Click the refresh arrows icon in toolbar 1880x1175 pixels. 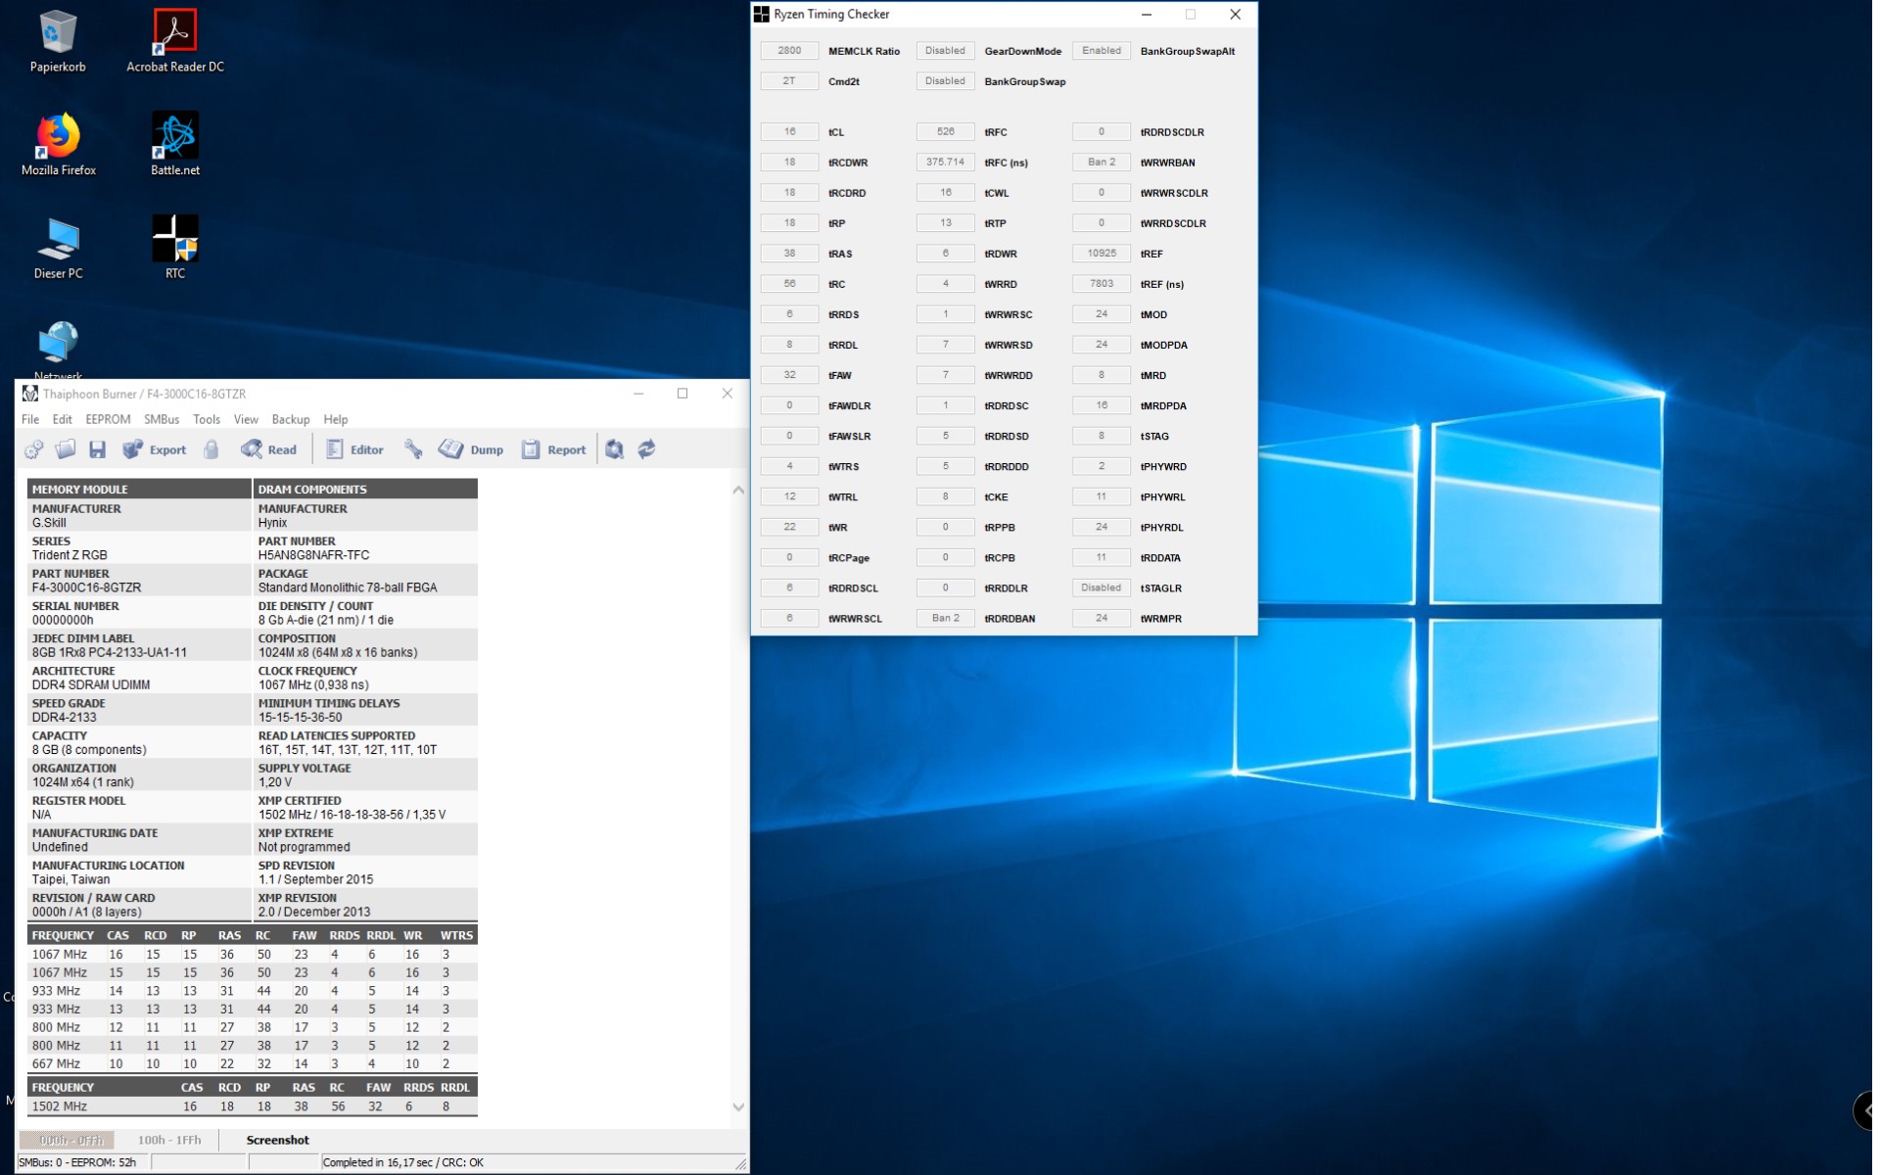(x=646, y=450)
